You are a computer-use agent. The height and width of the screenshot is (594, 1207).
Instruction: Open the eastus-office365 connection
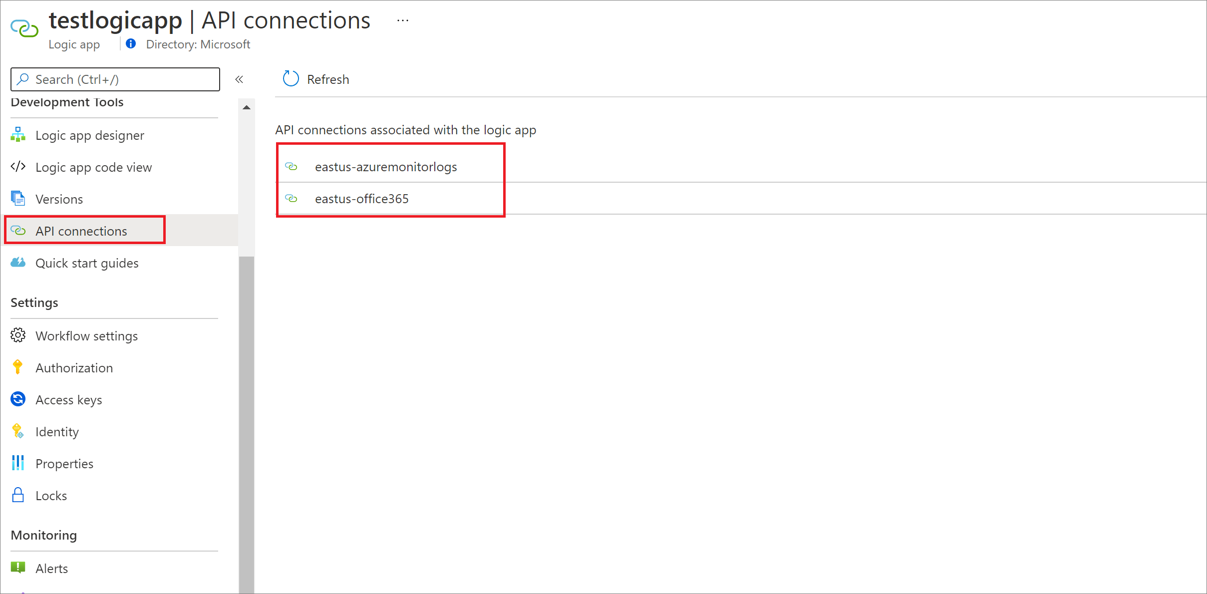tap(361, 199)
